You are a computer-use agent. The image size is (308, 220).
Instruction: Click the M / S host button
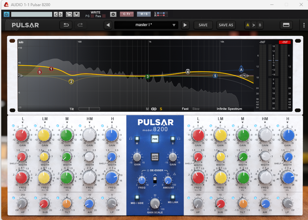144,14
